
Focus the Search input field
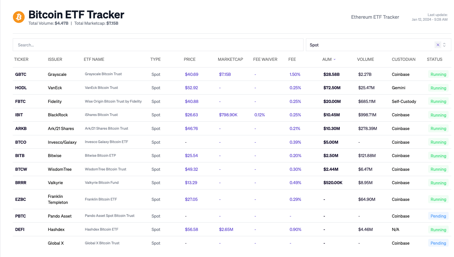(158, 45)
